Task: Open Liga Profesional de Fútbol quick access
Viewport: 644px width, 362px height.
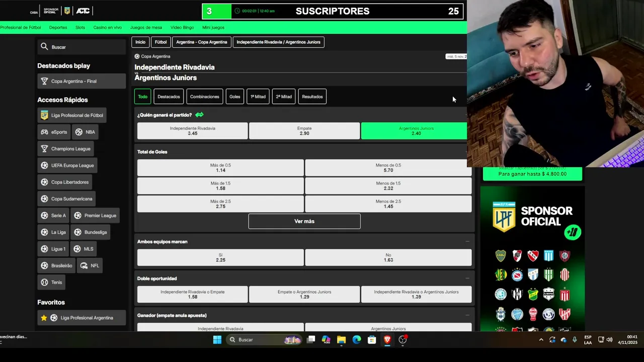Action: (71, 115)
